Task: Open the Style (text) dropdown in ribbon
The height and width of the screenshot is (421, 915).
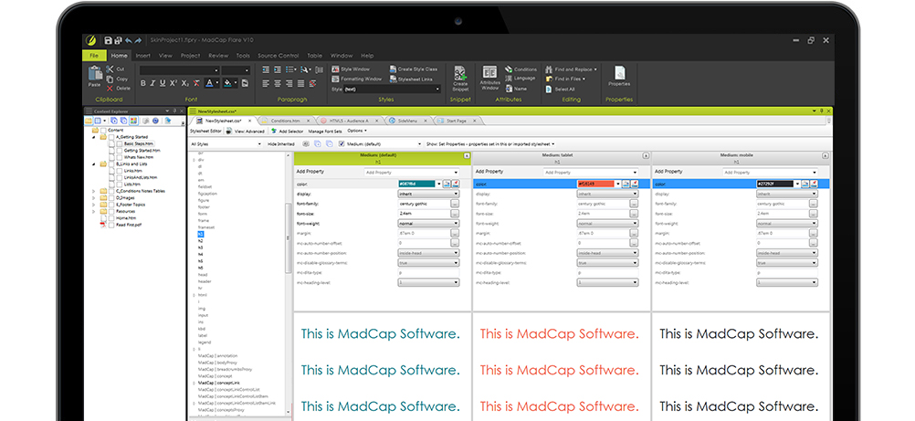Action: pyautogui.click(x=391, y=89)
